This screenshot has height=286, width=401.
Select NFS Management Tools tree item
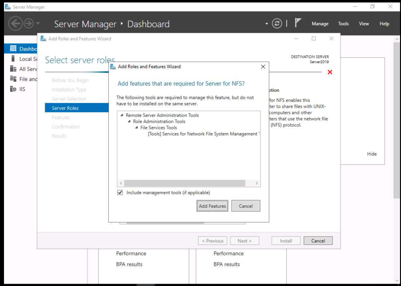[204, 134]
